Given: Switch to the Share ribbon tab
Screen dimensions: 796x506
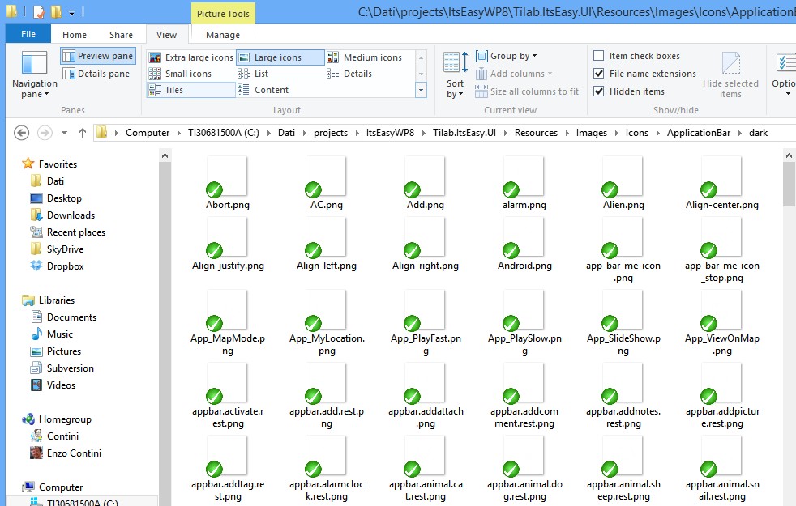Looking at the screenshot, I should 122,35.
